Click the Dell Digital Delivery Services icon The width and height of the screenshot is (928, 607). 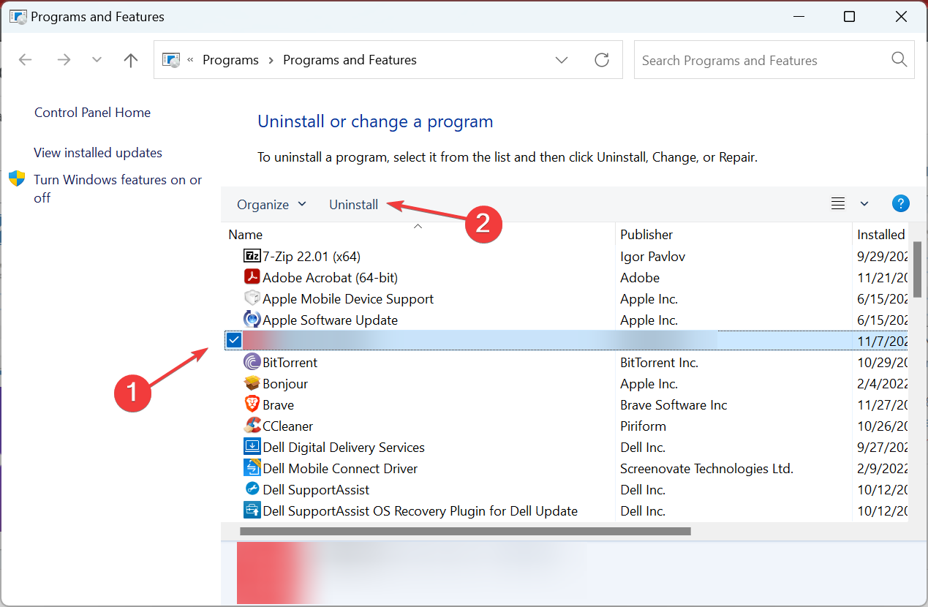(x=252, y=447)
